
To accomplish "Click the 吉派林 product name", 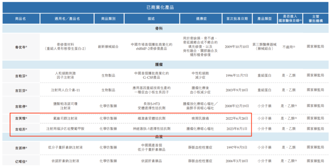I will tap(21, 148).
